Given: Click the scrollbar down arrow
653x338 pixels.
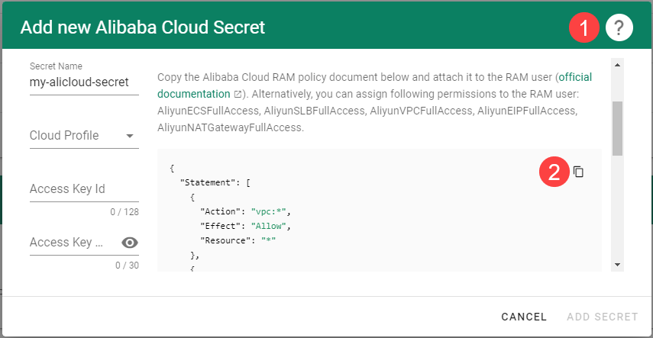Looking at the screenshot, I should click(617, 264).
